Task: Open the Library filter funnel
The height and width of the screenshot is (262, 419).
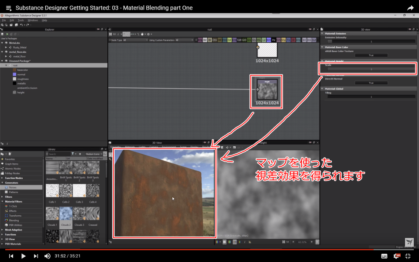Action: pos(73,154)
